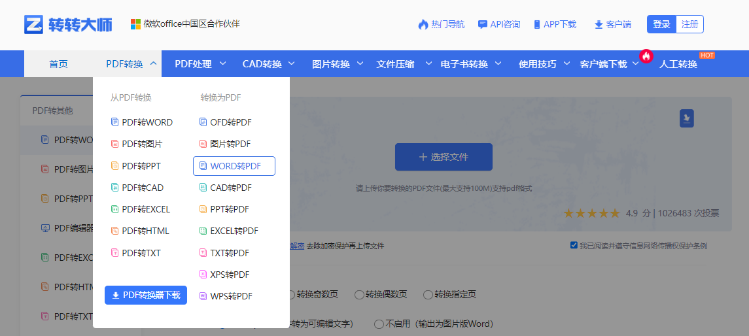Click the 客户端 download arrow icon
Screen dimensions: 749x336
pos(598,25)
